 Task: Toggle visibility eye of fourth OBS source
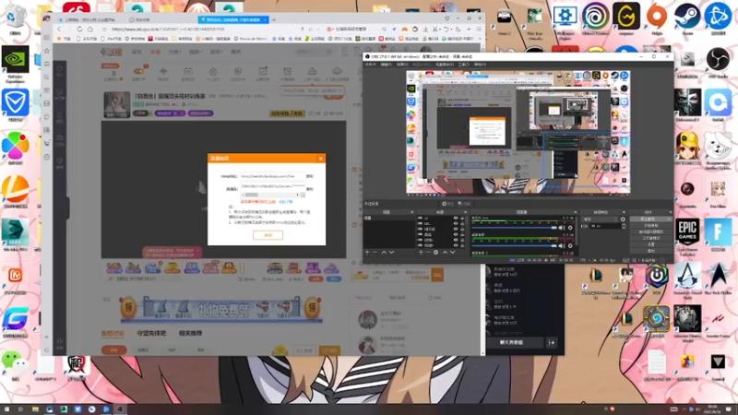(x=456, y=235)
